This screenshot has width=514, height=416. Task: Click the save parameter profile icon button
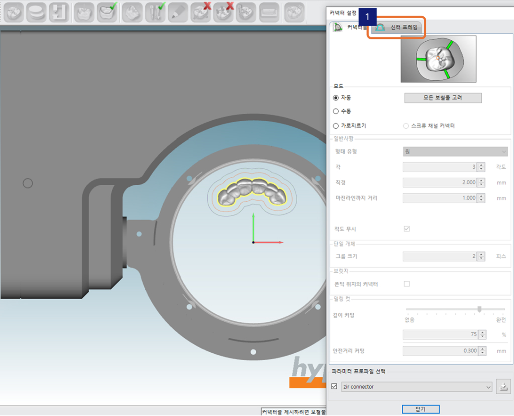tap(502, 387)
